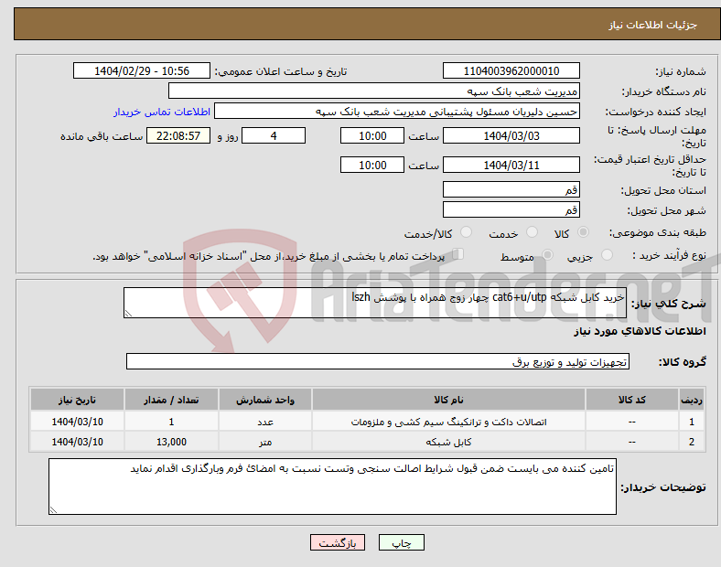Viewport: 721px width, 567px height.
Task: Click row 1 date cell 1404/03/10
Action: (77, 422)
